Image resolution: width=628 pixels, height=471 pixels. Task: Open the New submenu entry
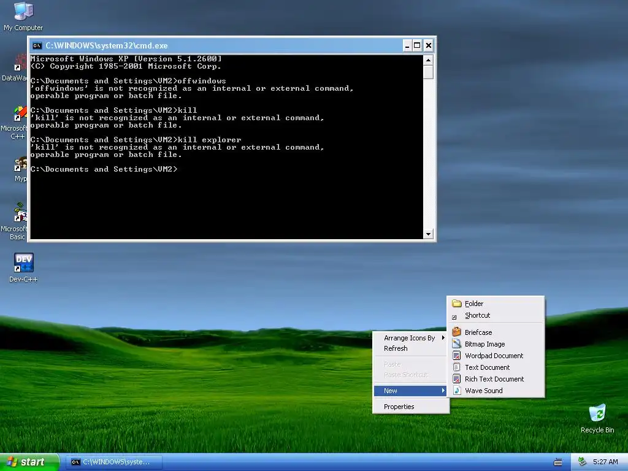click(411, 391)
